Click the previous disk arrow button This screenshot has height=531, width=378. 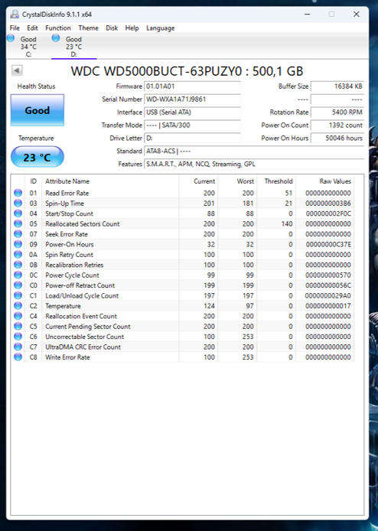[17, 70]
